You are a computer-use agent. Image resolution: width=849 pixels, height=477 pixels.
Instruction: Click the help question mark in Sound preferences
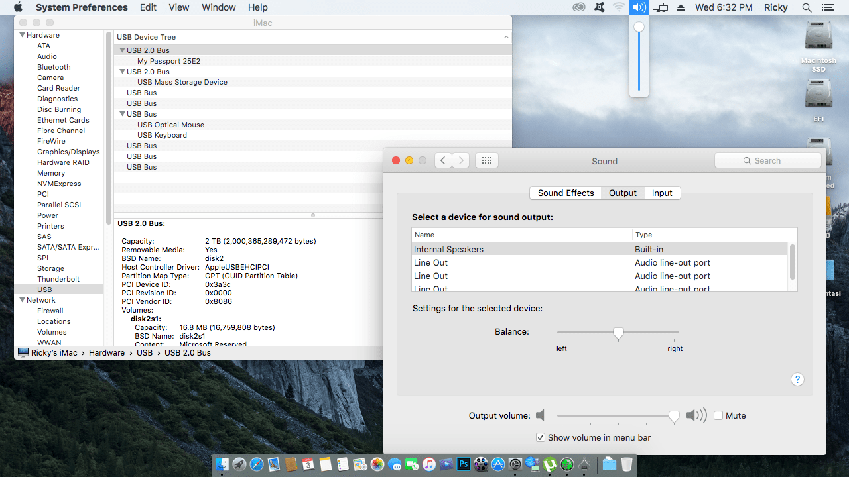[x=797, y=379]
